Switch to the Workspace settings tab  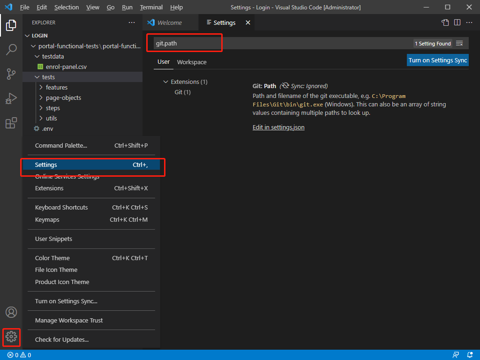[191, 61]
